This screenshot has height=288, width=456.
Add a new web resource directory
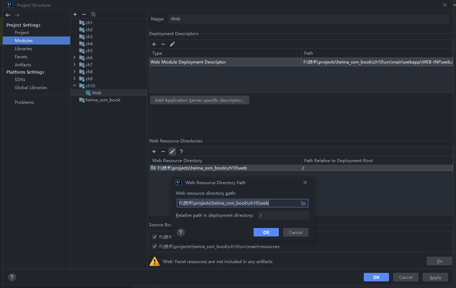tap(154, 152)
